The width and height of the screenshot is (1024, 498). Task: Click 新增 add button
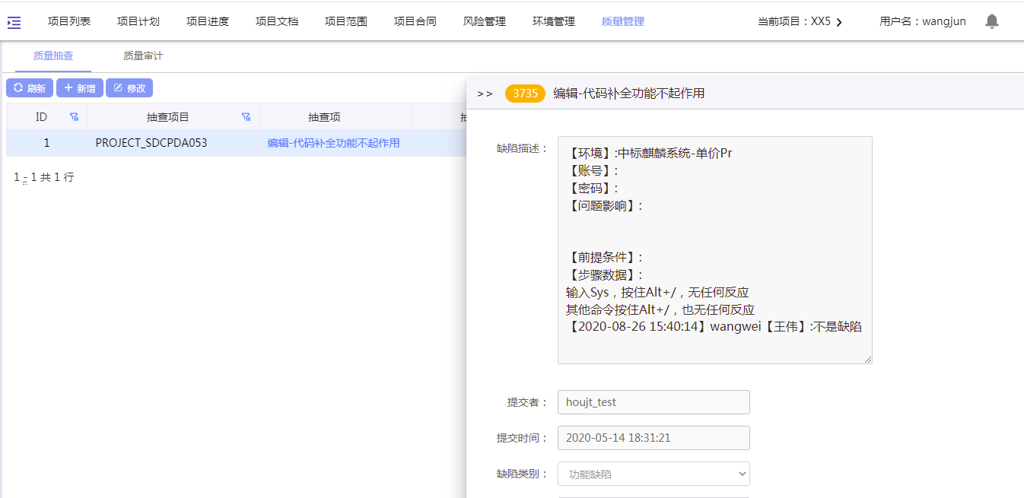(80, 88)
